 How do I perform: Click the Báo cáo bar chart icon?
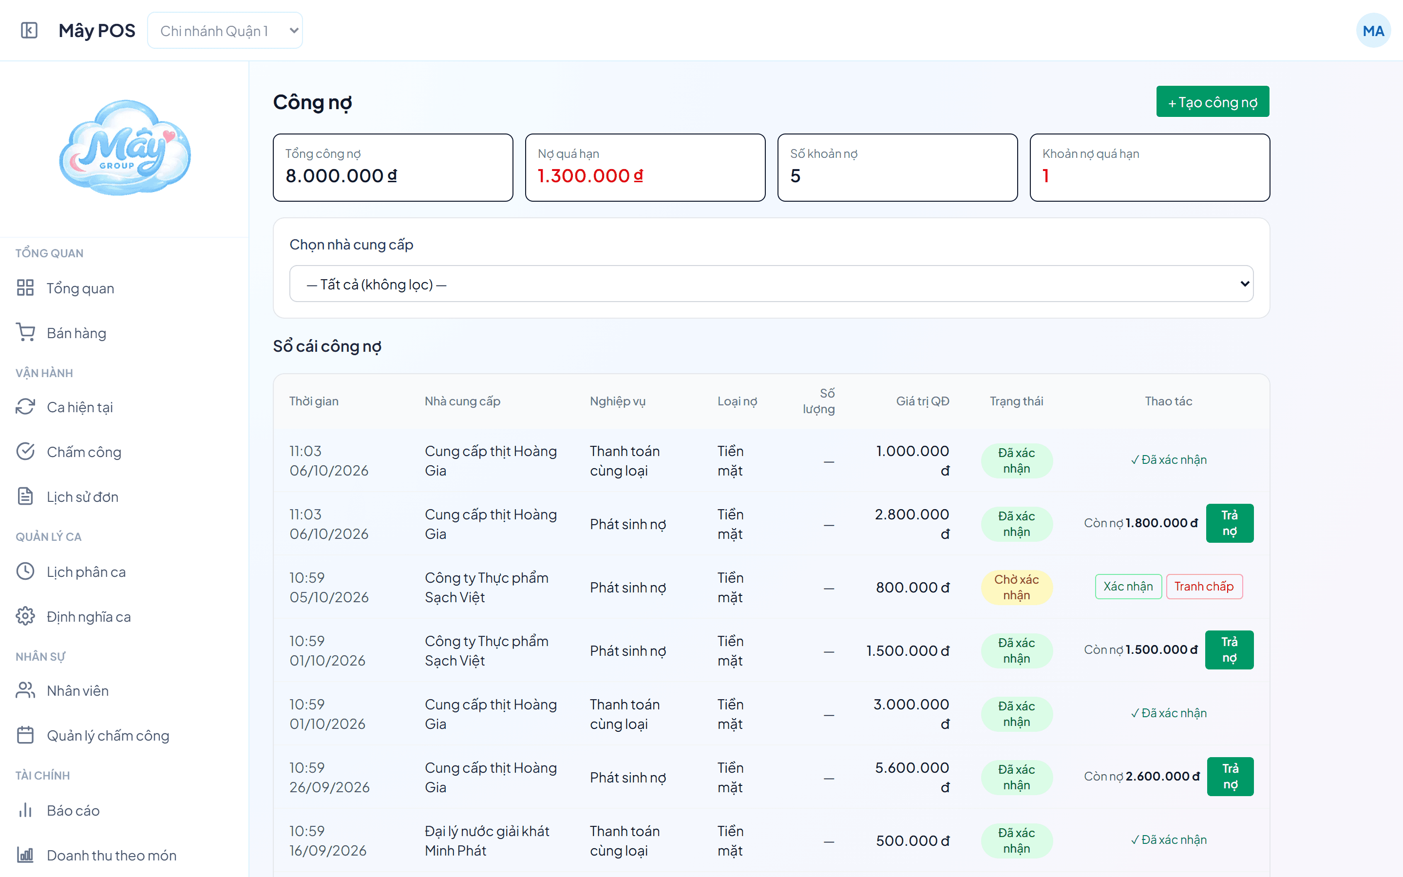(x=25, y=810)
